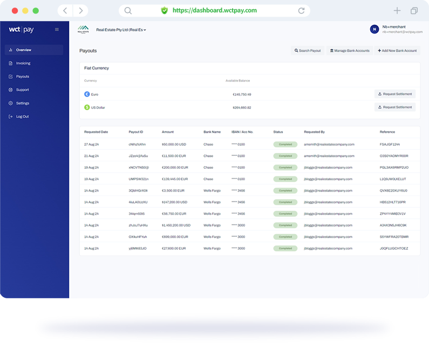Click Completed status for J0QFLUGCHTOEZ row
The image size is (429, 349).
(285, 248)
